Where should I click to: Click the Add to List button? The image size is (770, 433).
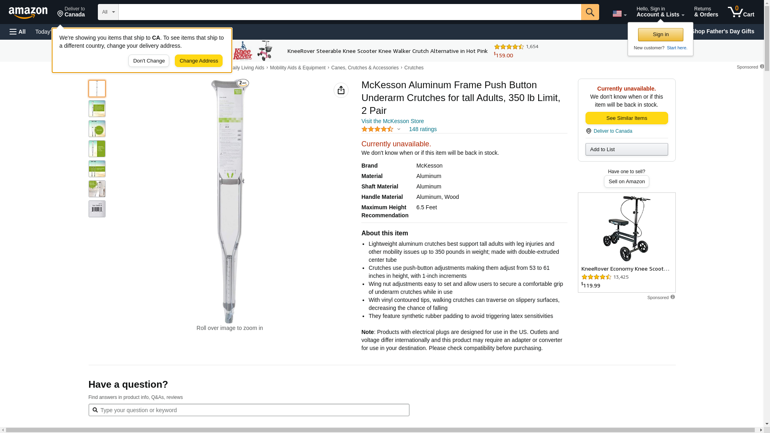click(x=626, y=149)
